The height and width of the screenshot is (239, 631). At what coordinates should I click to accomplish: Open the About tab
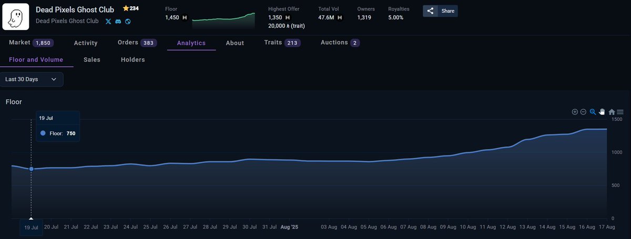tap(235, 43)
